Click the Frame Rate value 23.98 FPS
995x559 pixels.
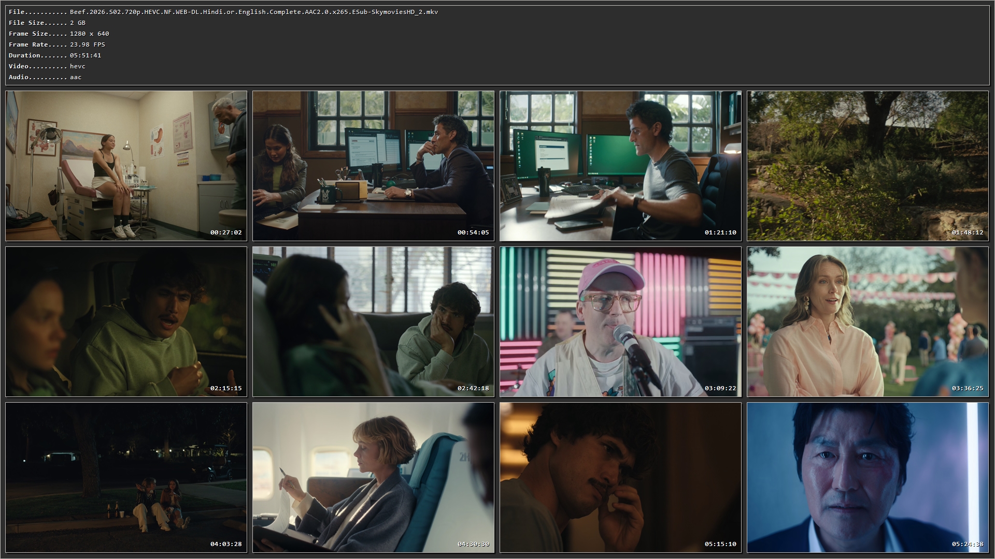point(88,45)
